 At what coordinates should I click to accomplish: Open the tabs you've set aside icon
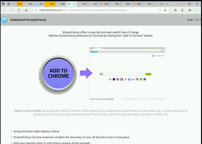(x=3, y=4)
